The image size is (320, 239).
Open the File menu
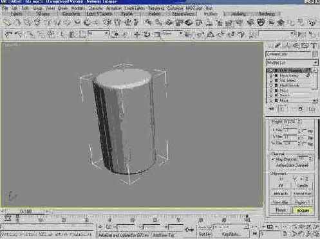coord(5,8)
